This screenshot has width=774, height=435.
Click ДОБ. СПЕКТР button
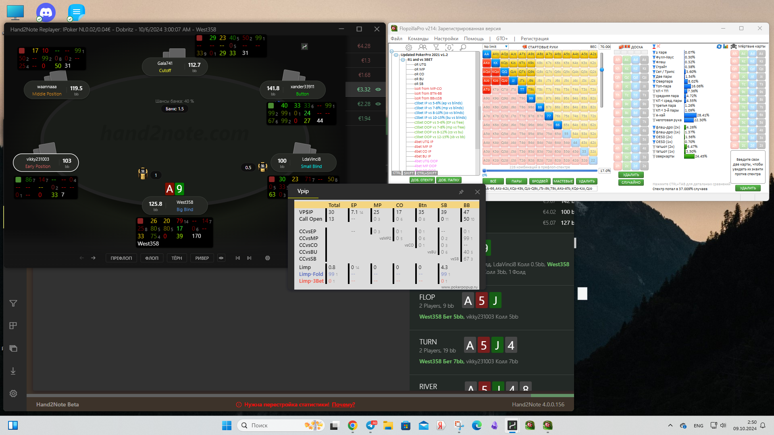422,180
